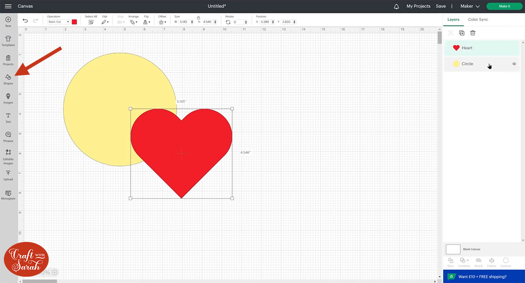Screen dimensions: 525x283
Task: Click the green Make It button
Action: tap(504, 6)
